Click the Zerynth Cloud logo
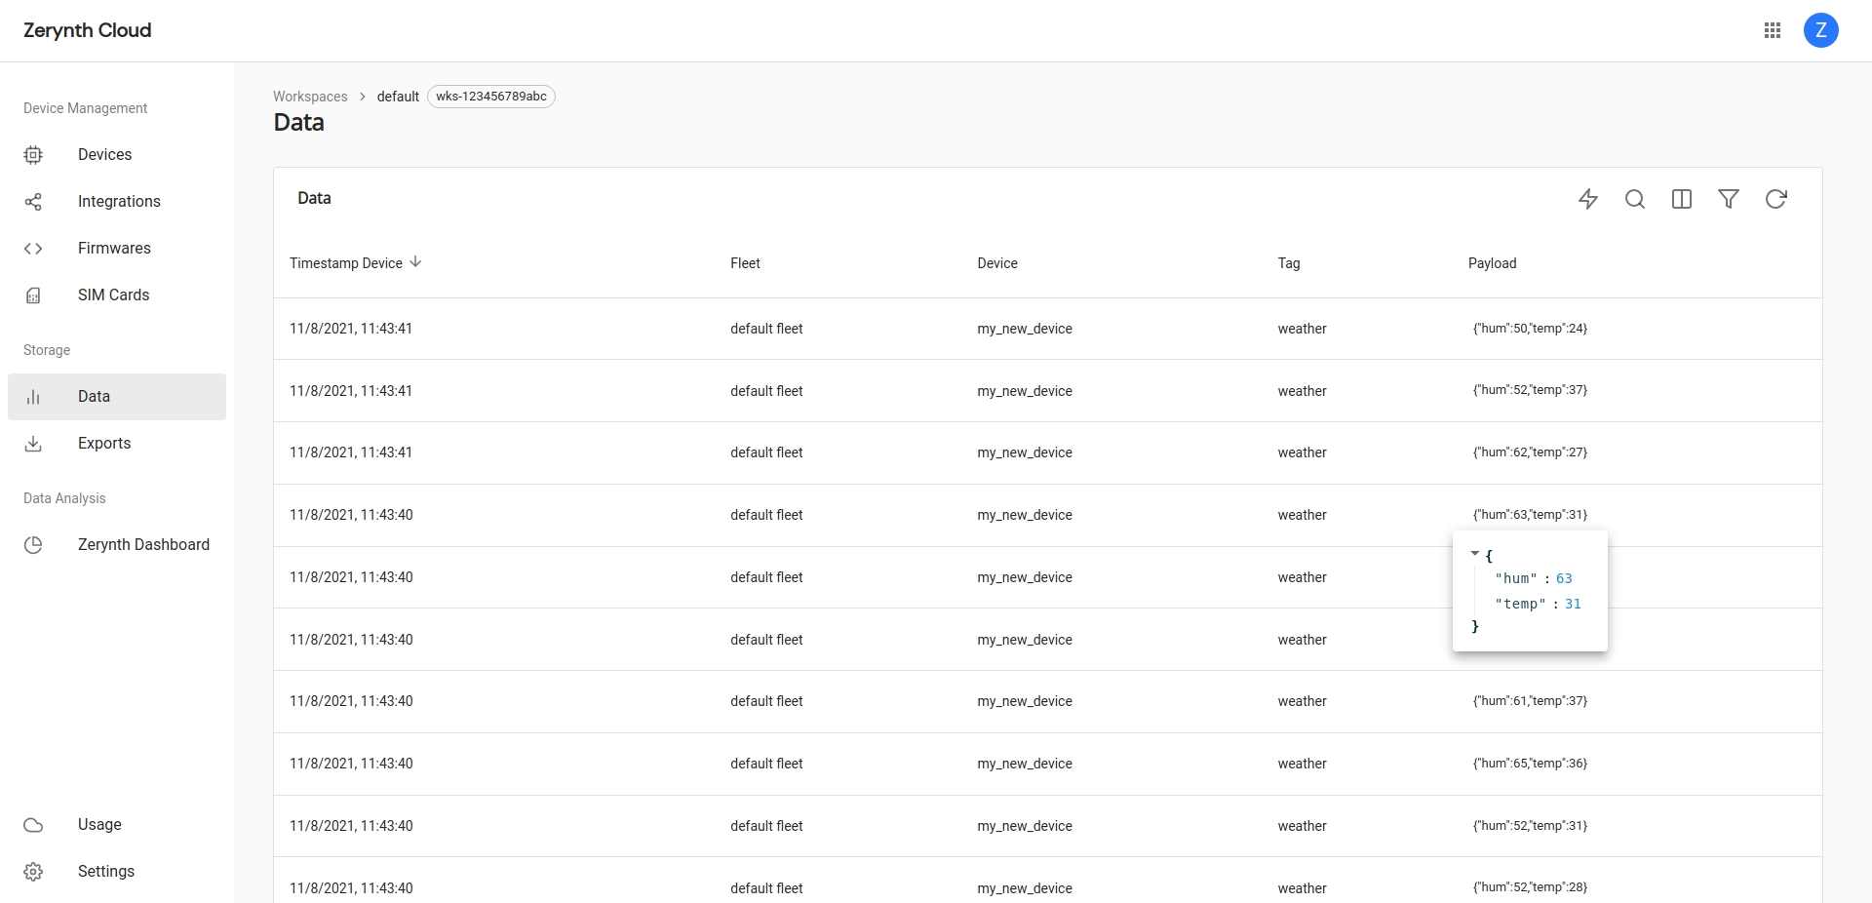The image size is (1872, 903). pos(88,30)
